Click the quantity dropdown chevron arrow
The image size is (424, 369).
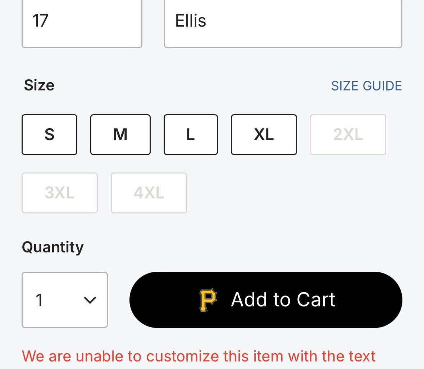click(91, 299)
